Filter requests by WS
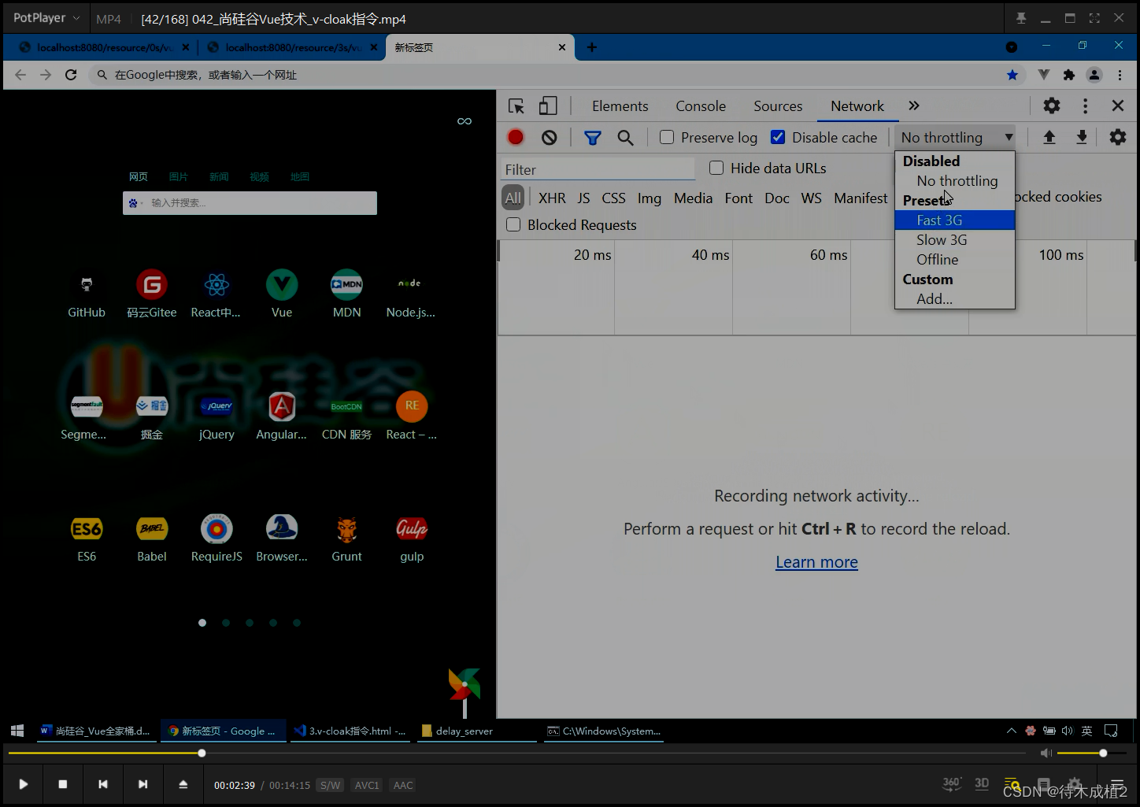1140x807 pixels. [x=811, y=198]
